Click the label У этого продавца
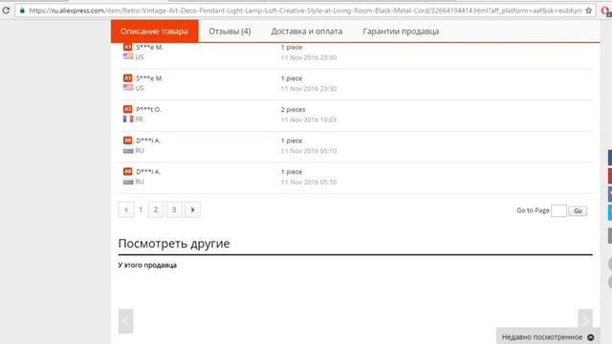612x344 pixels. pyautogui.click(x=147, y=266)
